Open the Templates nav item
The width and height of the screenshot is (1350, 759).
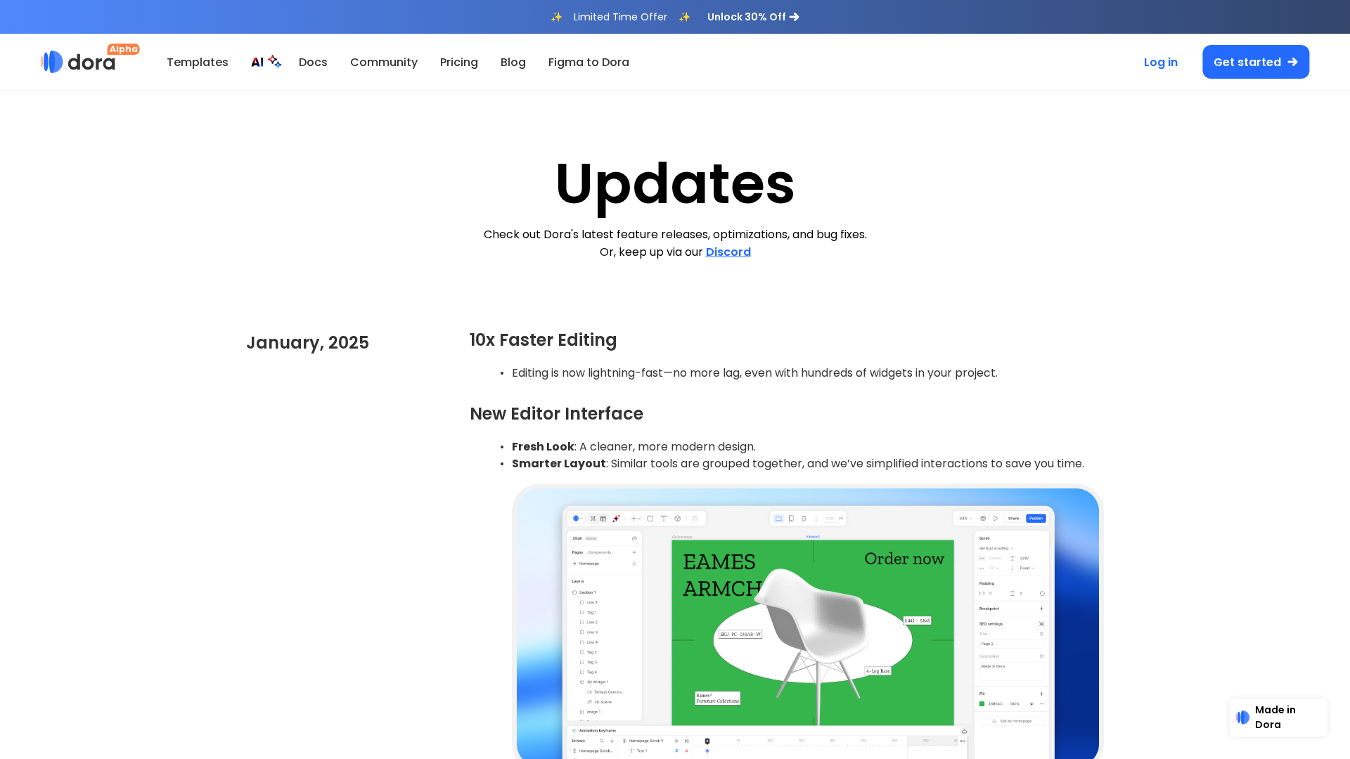197,62
